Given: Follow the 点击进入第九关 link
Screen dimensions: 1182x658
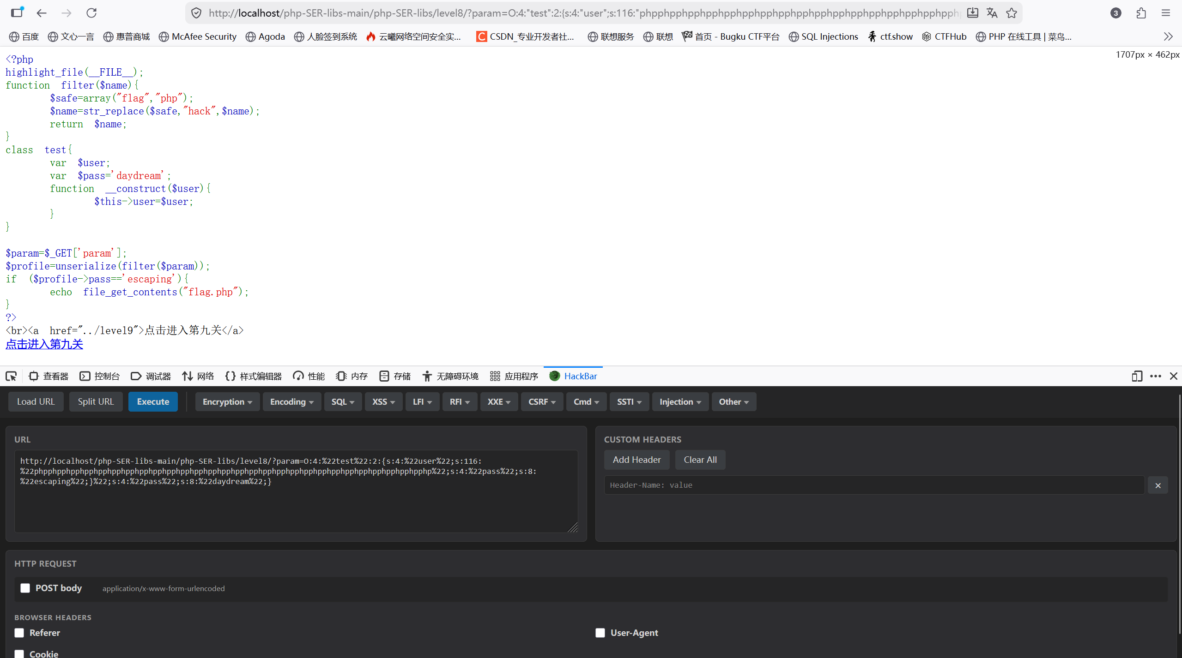Looking at the screenshot, I should [44, 344].
